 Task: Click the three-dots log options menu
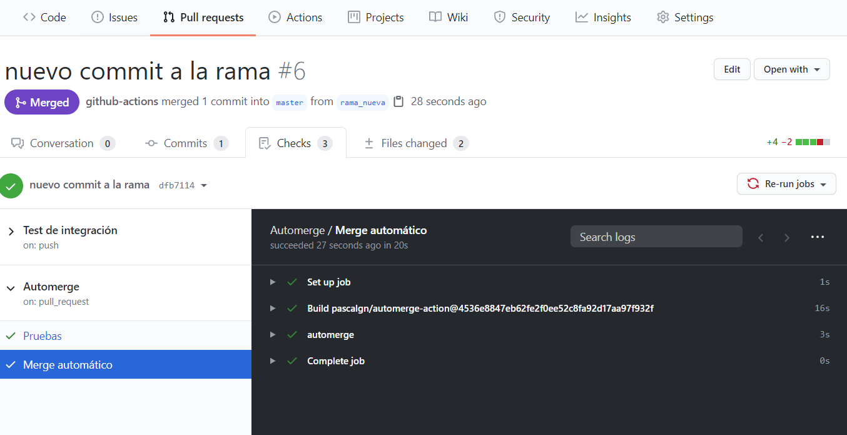pyautogui.click(x=817, y=237)
